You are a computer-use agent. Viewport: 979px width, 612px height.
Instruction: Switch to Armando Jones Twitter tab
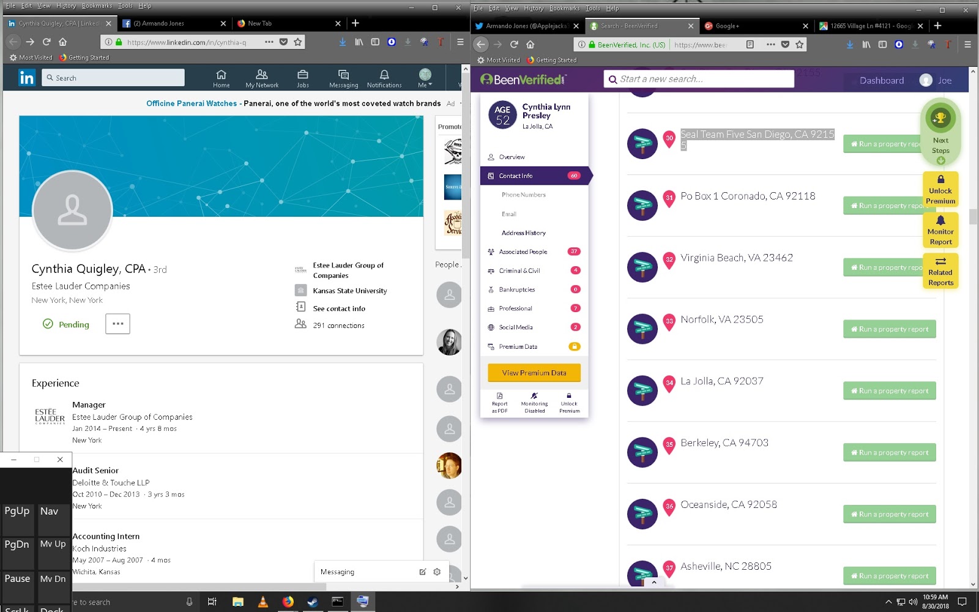527,26
